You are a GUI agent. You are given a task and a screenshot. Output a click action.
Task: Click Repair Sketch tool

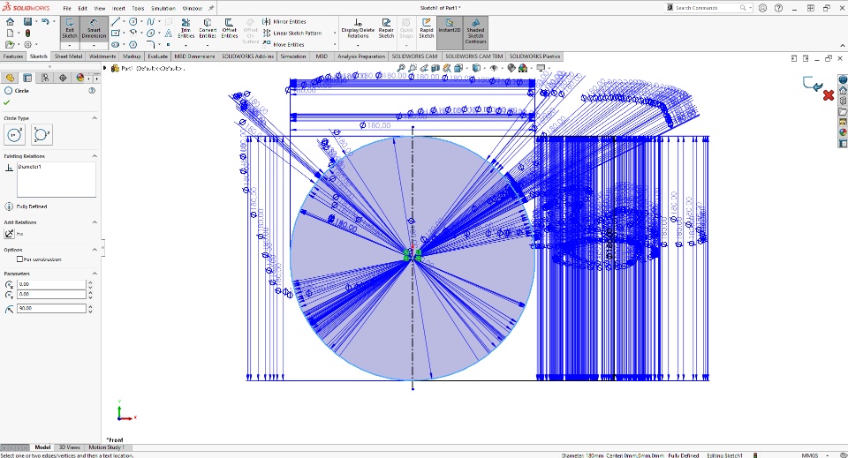pyautogui.click(x=386, y=28)
